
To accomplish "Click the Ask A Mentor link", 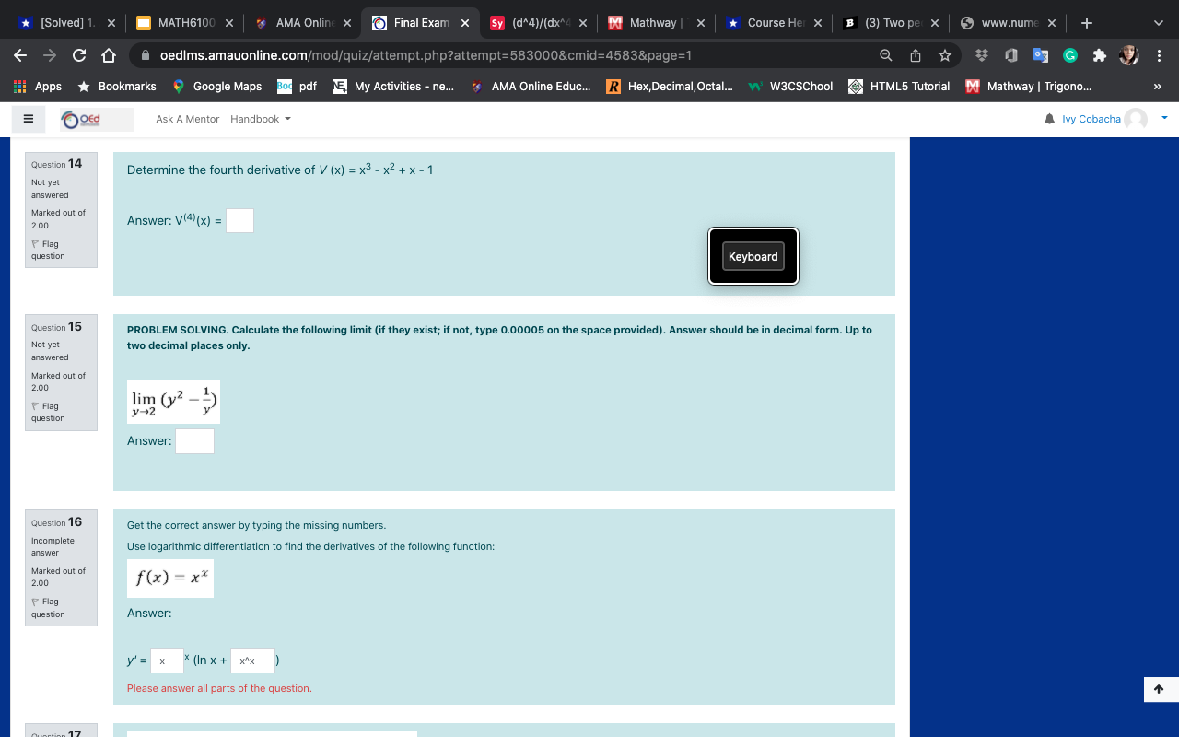I will 187,119.
